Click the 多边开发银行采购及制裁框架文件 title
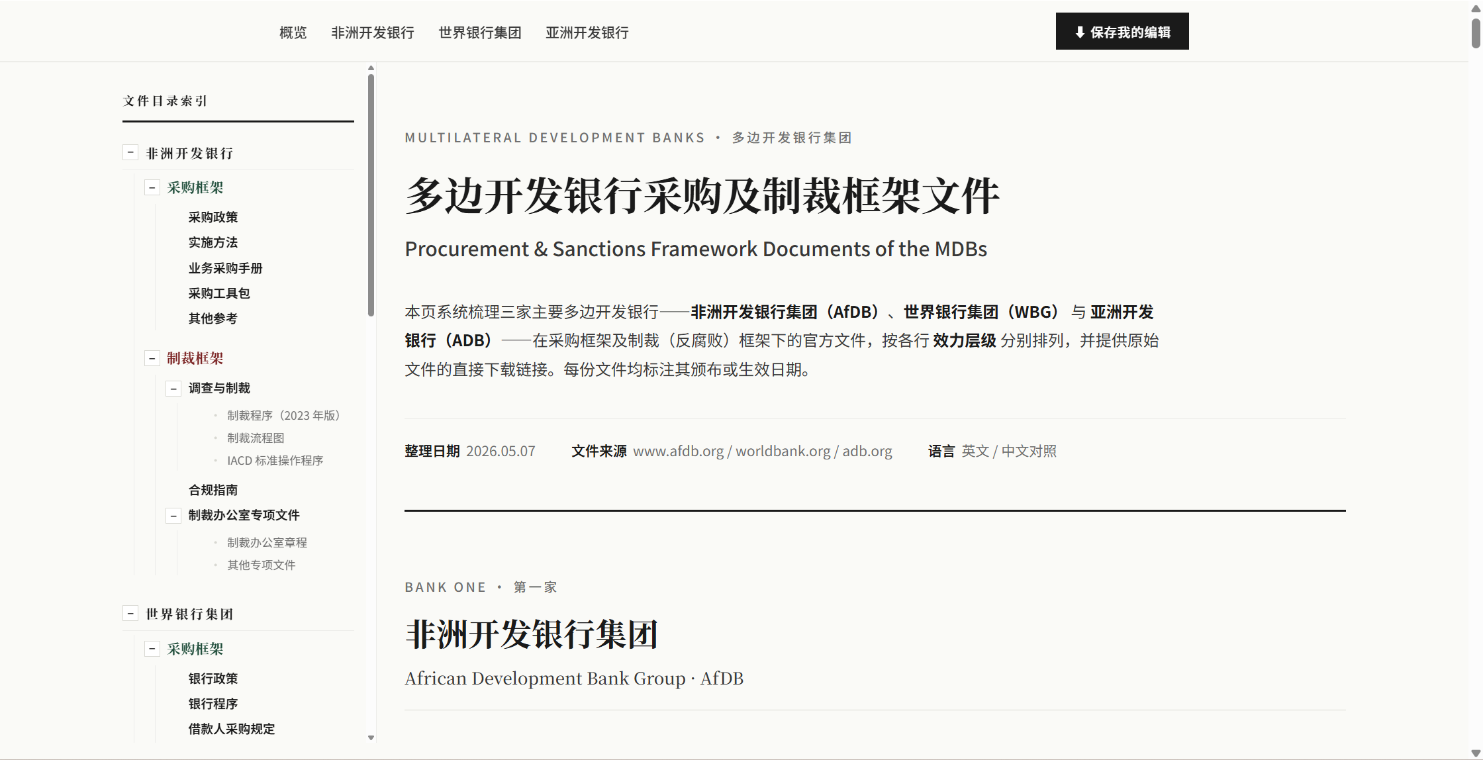 pos(702,196)
